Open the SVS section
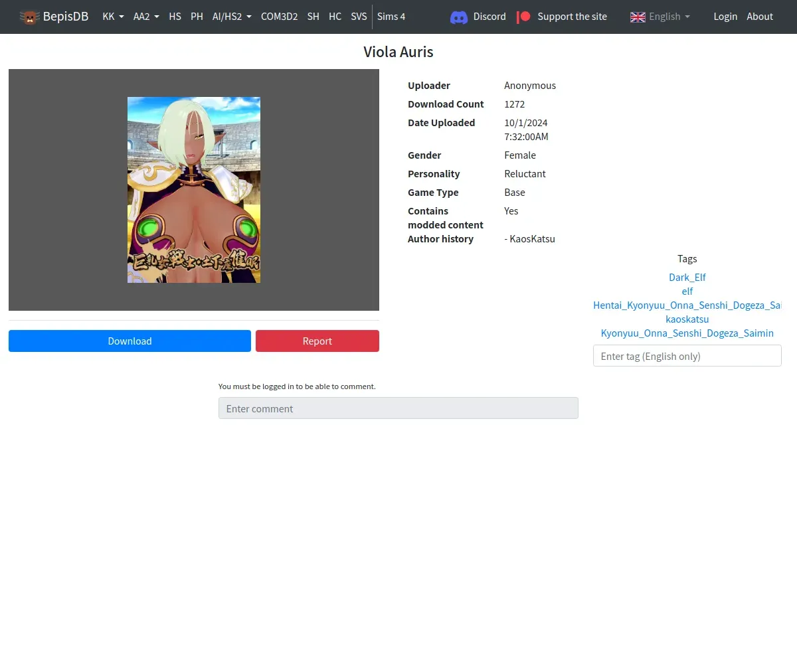The image size is (797, 664). [x=359, y=17]
